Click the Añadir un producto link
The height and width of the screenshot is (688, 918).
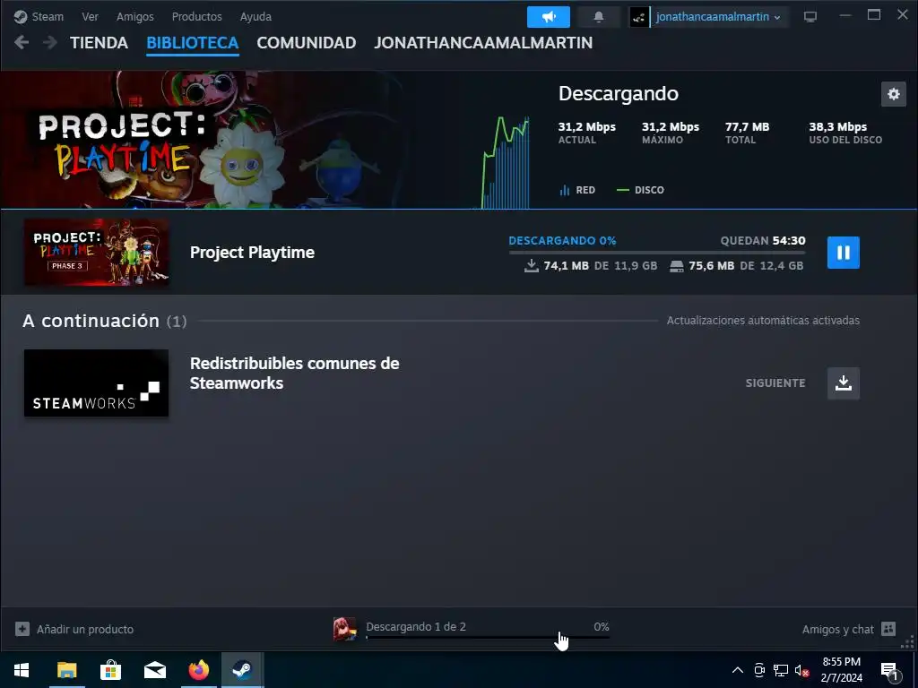(85, 629)
